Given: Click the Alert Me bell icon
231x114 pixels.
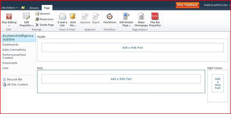Looking at the screenshot, I should pos(73,16).
